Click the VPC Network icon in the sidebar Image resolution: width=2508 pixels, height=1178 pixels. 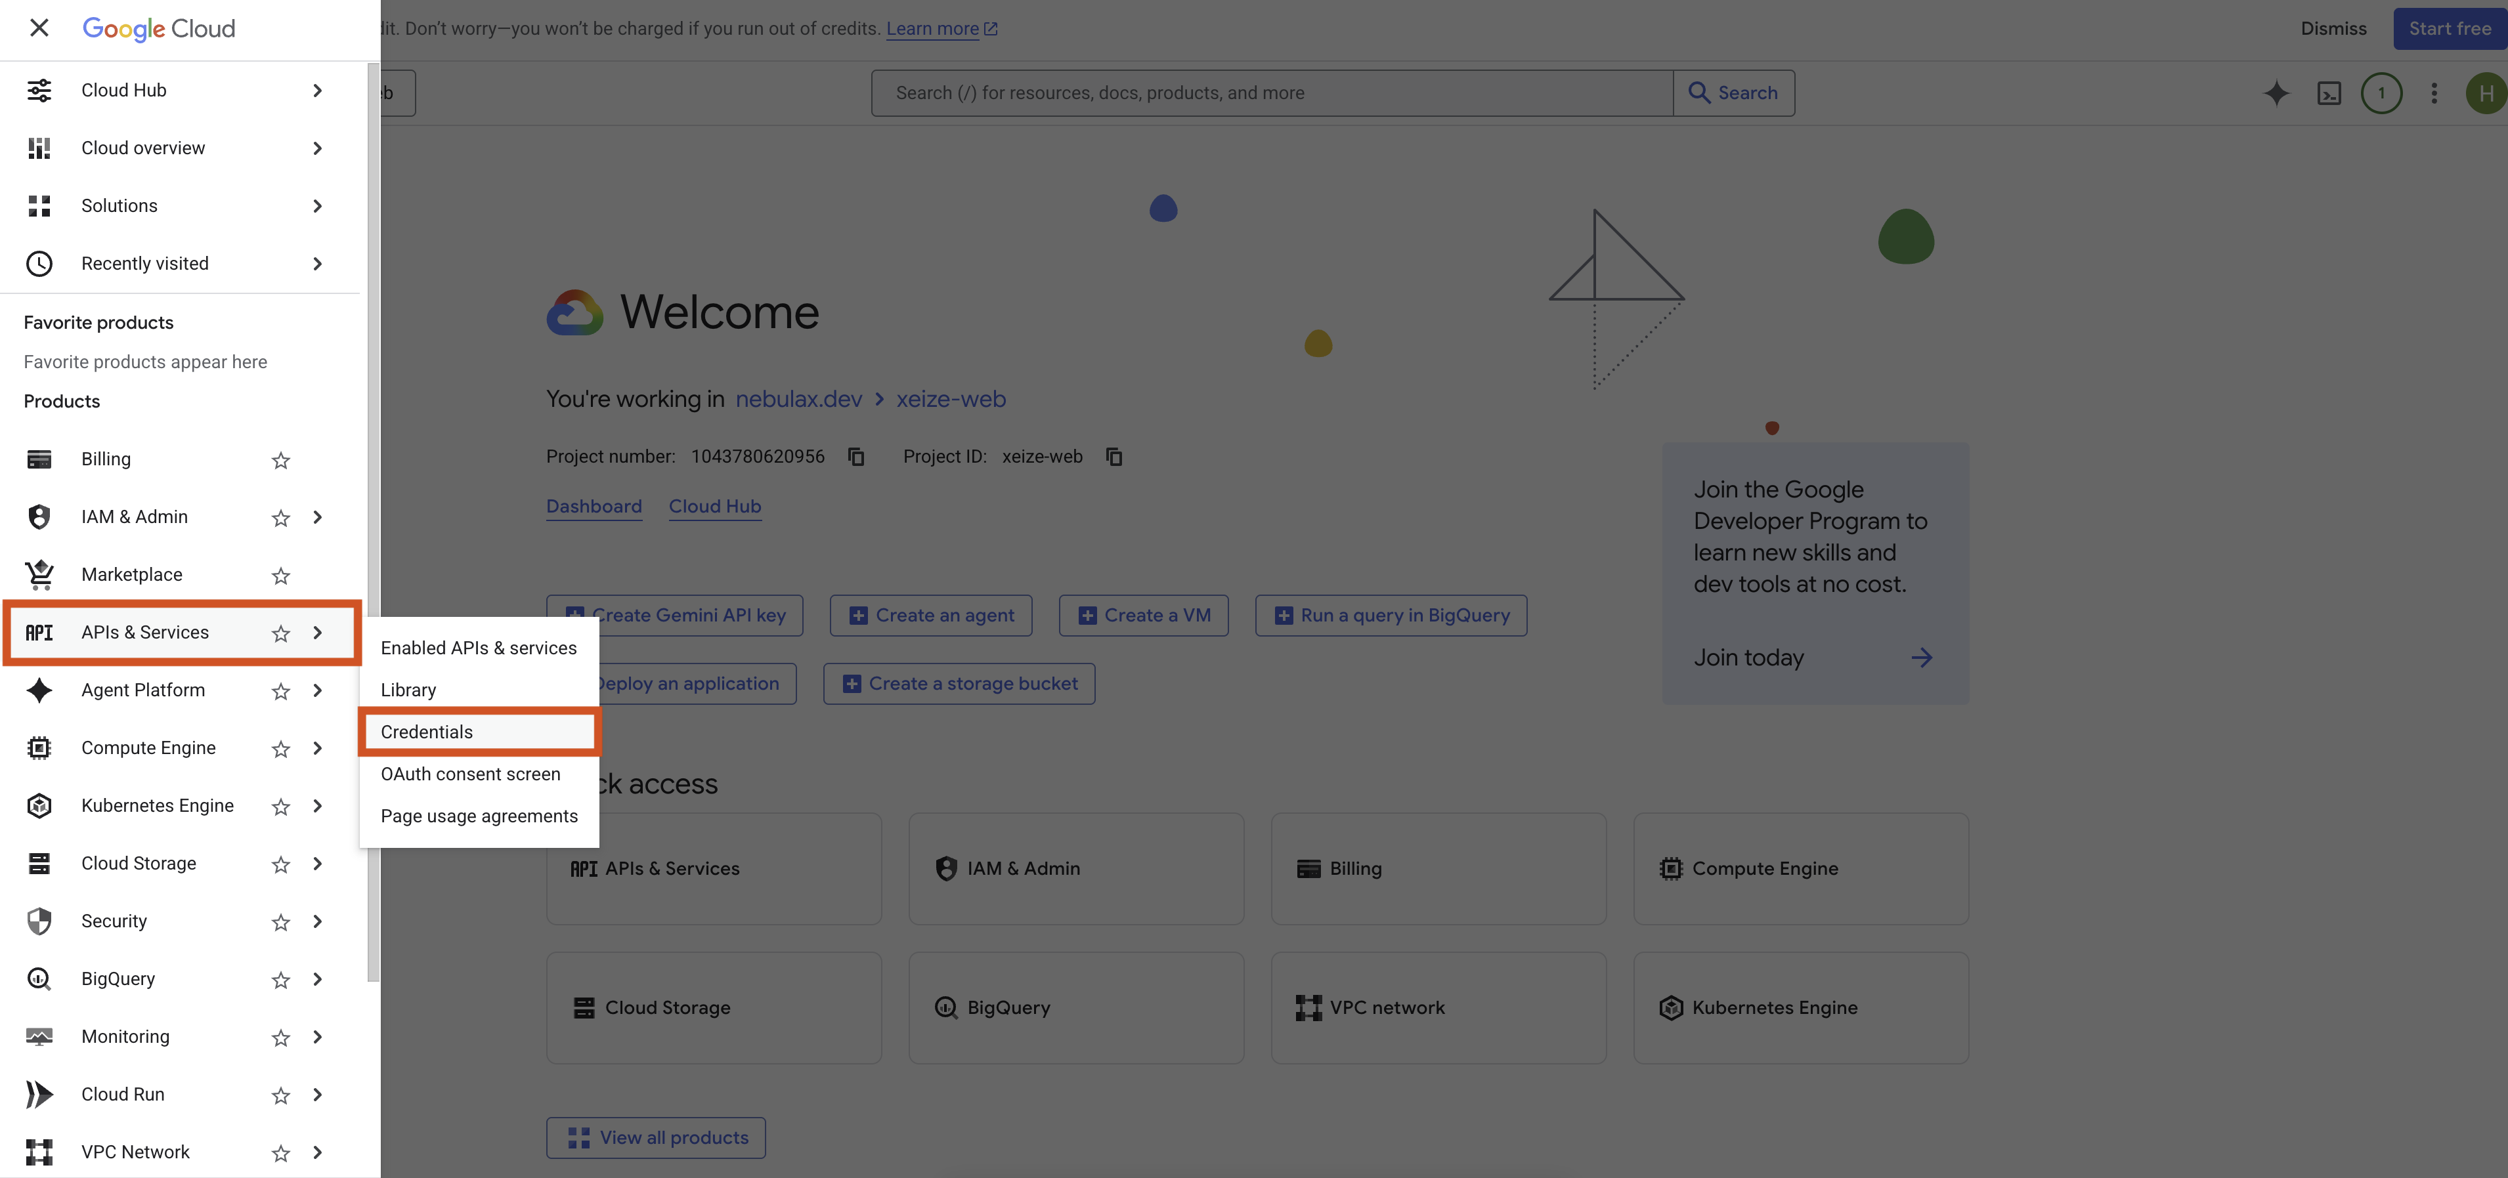(39, 1152)
